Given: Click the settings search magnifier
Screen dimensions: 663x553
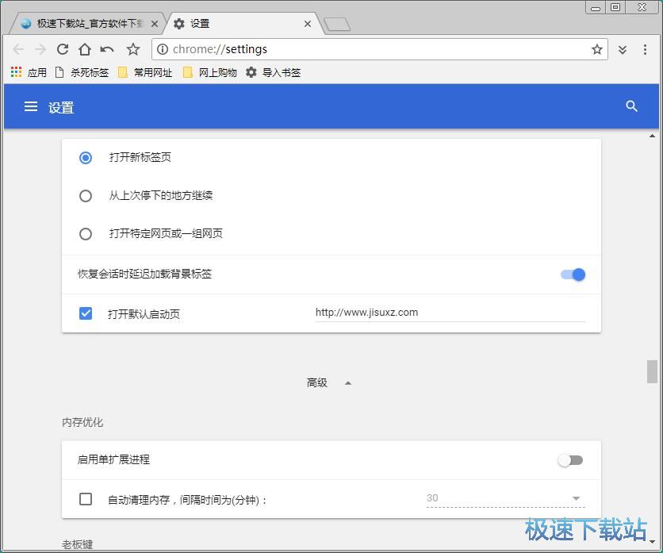Looking at the screenshot, I should click(x=631, y=106).
